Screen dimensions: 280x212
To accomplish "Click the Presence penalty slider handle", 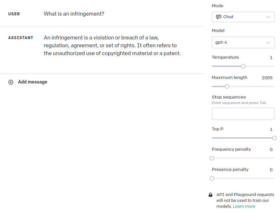I will point(212,178).
